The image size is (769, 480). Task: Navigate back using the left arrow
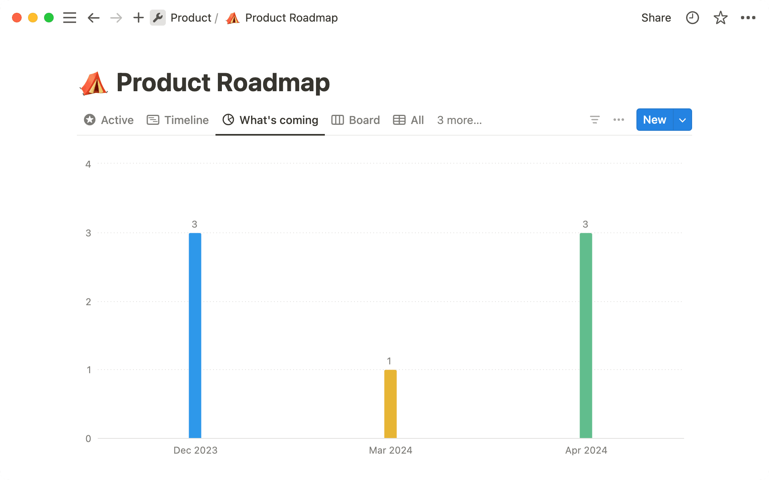93,18
